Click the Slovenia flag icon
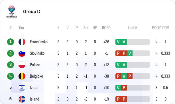 22,53
